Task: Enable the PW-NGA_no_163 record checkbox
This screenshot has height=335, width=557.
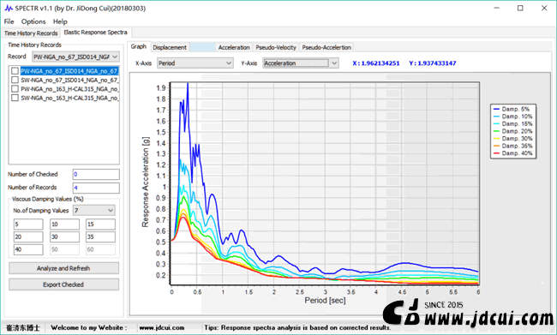Action: point(15,89)
